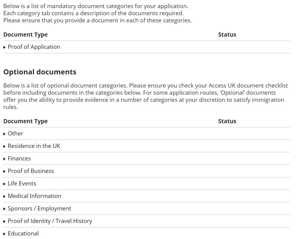Expand the Sponsors / Employment arrow

click(x=4, y=209)
